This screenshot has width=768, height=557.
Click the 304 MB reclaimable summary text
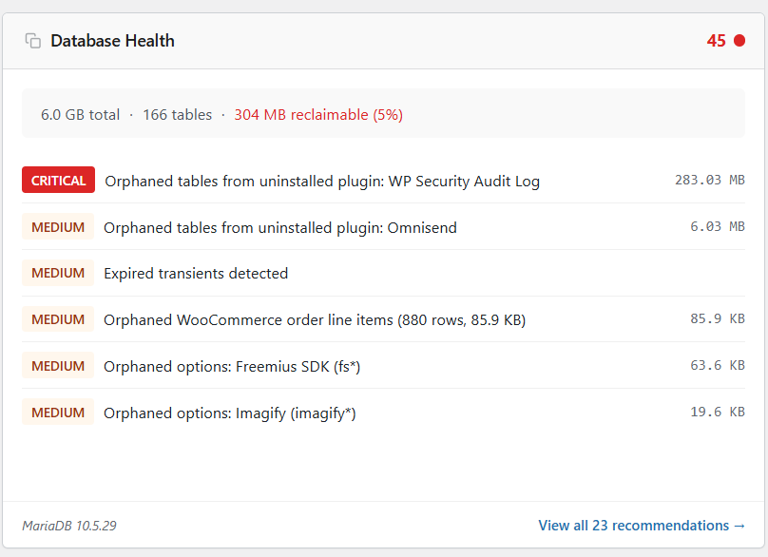click(318, 115)
